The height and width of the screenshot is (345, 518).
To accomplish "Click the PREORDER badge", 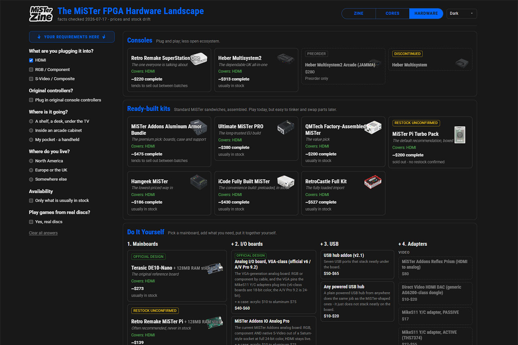I will [316, 54].
